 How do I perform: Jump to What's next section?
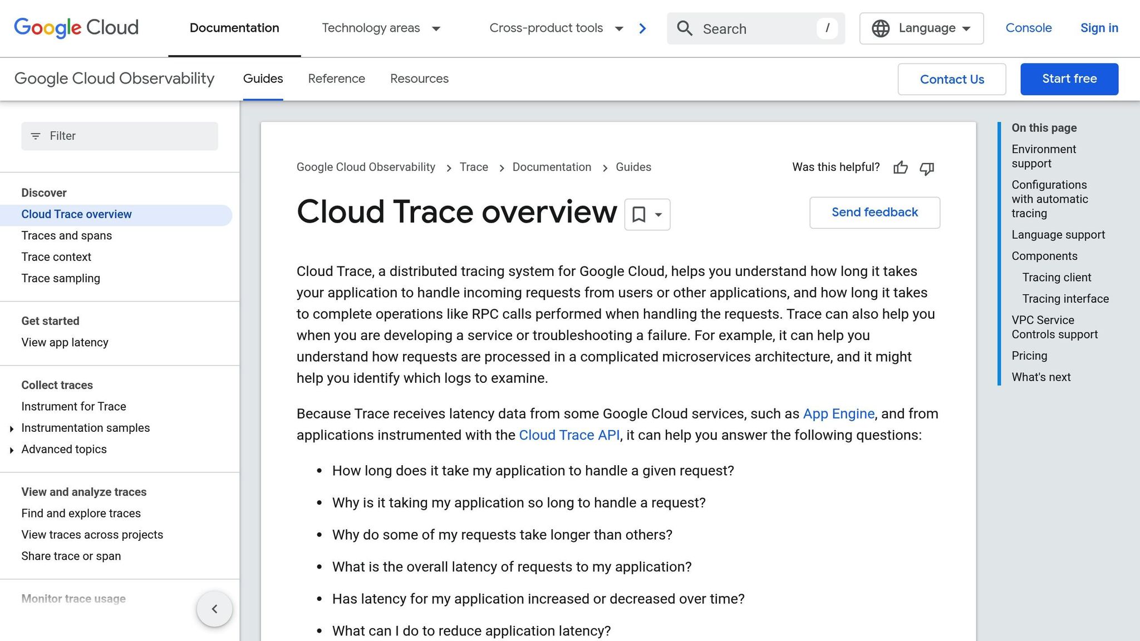pos(1041,378)
